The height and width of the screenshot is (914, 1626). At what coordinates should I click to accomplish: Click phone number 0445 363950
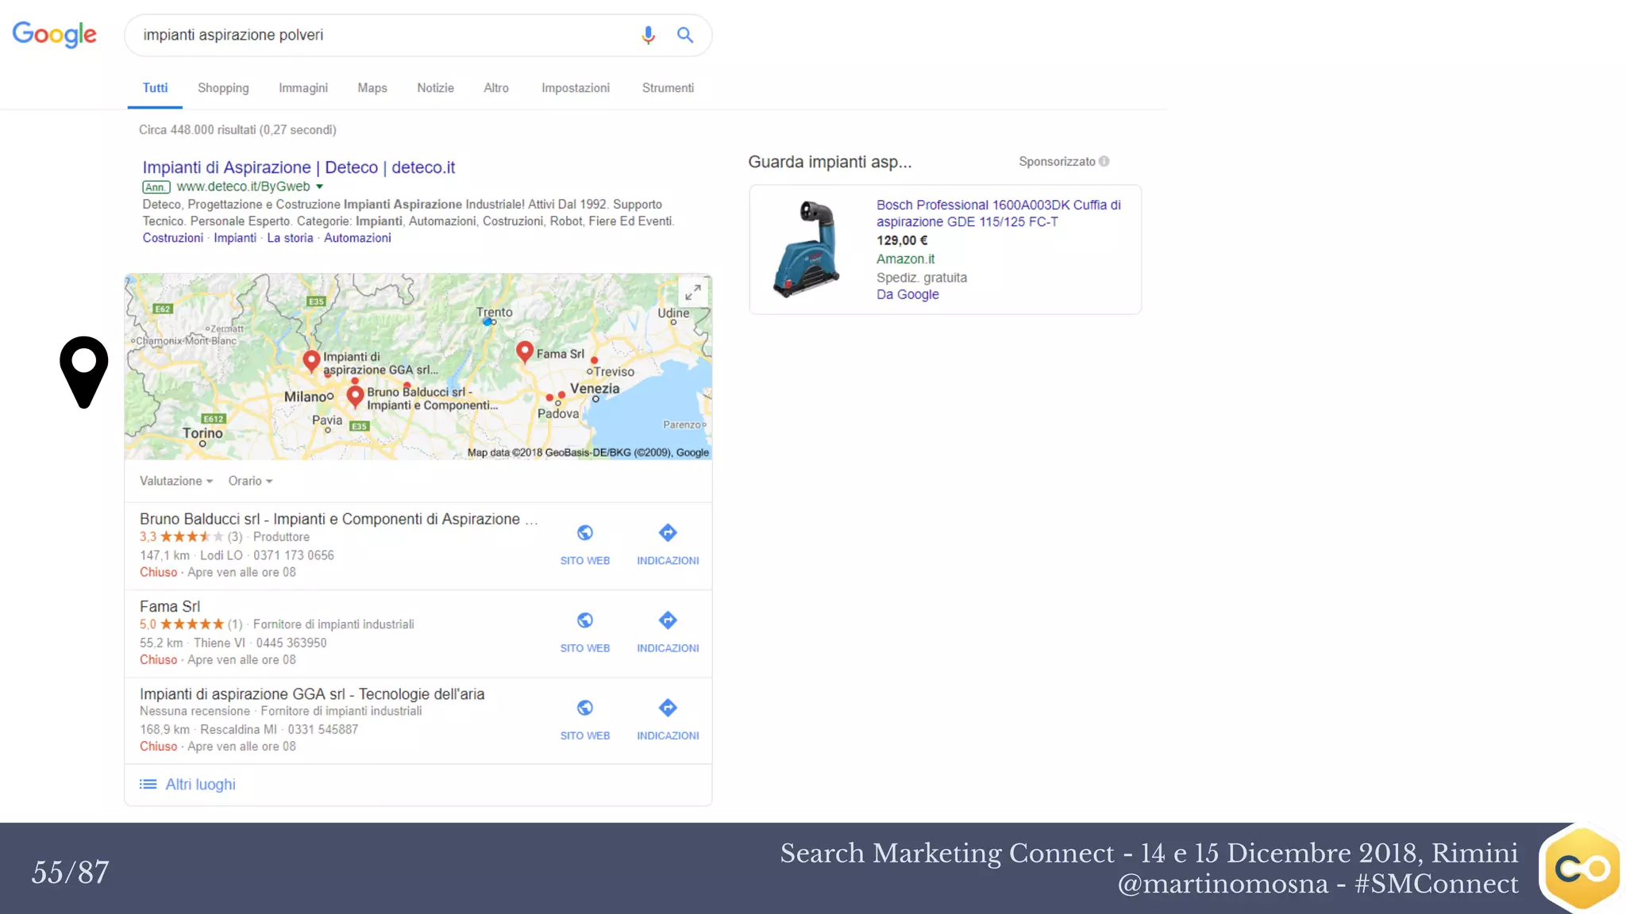tap(291, 643)
